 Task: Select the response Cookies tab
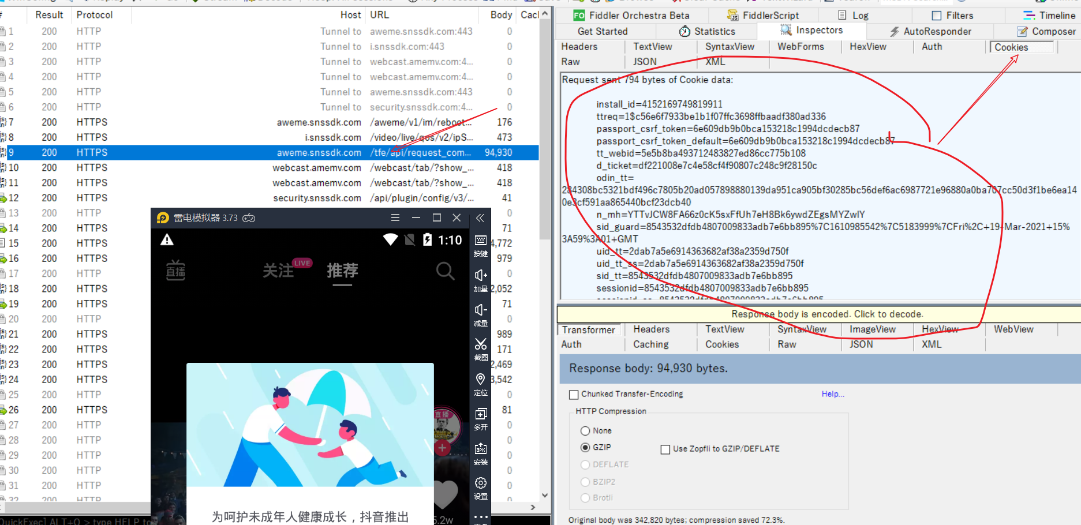721,344
